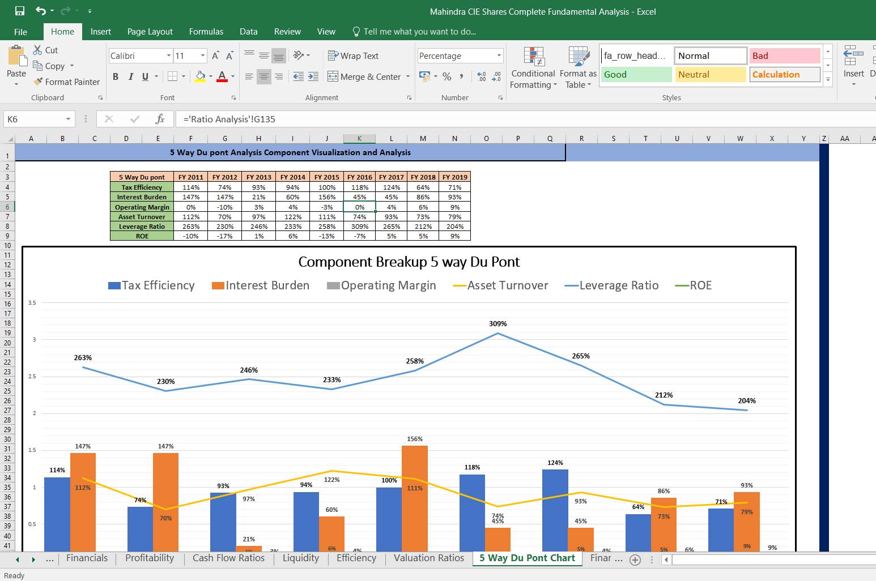Viewport: 876px width, 581px height.
Task: Click the Cut scissors button
Action: tap(45, 50)
